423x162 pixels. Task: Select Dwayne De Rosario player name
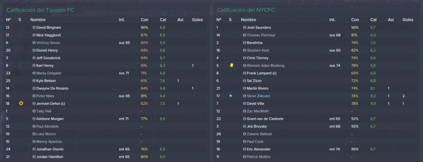click(x=52, y=88)
